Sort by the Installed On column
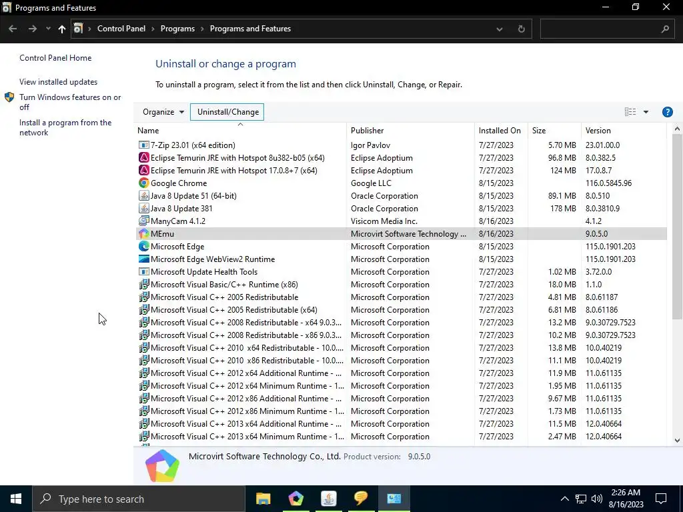 pos(501,130)
